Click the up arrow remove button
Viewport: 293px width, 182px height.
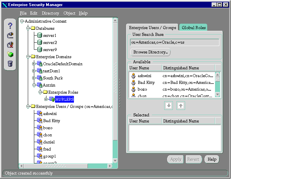pyautogui.click(x=181, y=106)
